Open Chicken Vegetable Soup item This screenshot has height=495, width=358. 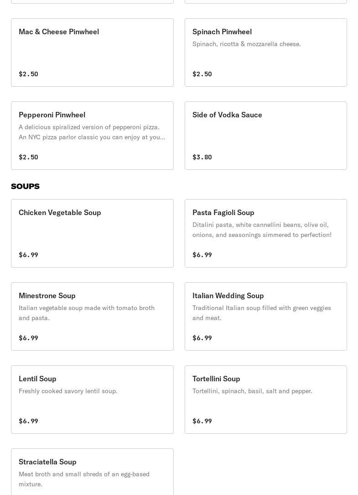click(92, 233)
